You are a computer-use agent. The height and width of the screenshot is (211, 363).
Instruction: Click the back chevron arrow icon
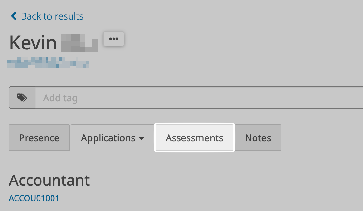(x=14, y=16)
